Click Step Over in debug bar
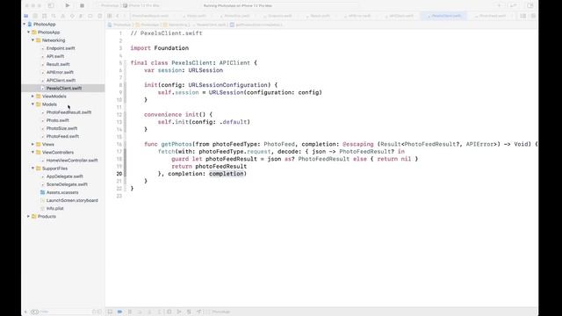 [140, 312]
